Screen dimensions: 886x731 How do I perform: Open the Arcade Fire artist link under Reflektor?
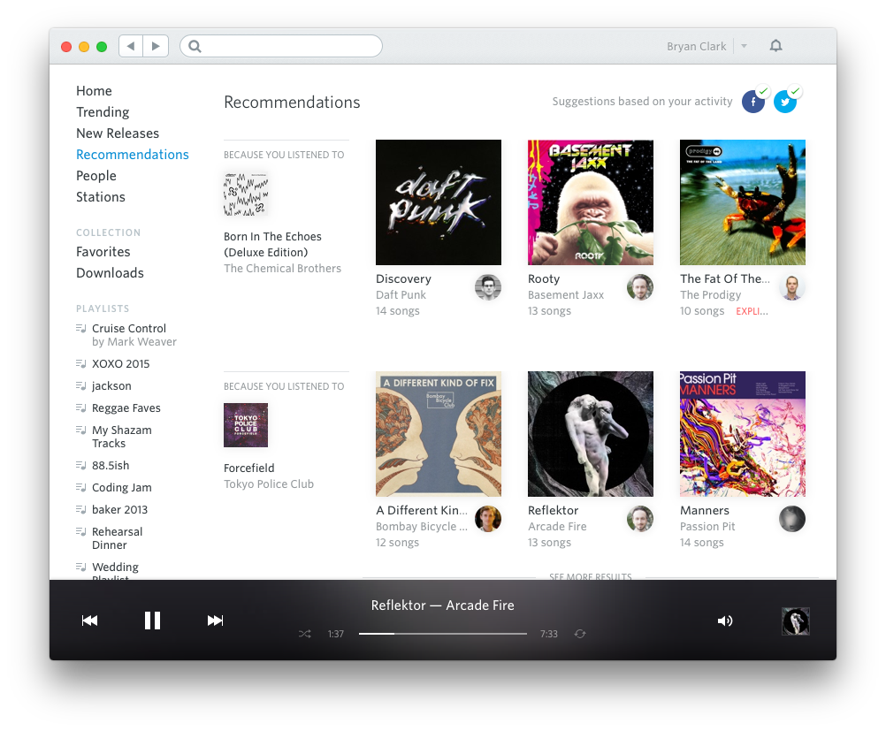557,527
